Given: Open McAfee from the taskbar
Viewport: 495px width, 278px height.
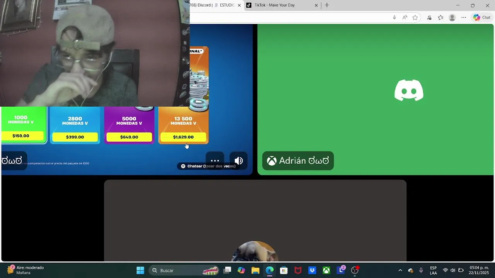Looking at the screenshot, I should point(298,270).
